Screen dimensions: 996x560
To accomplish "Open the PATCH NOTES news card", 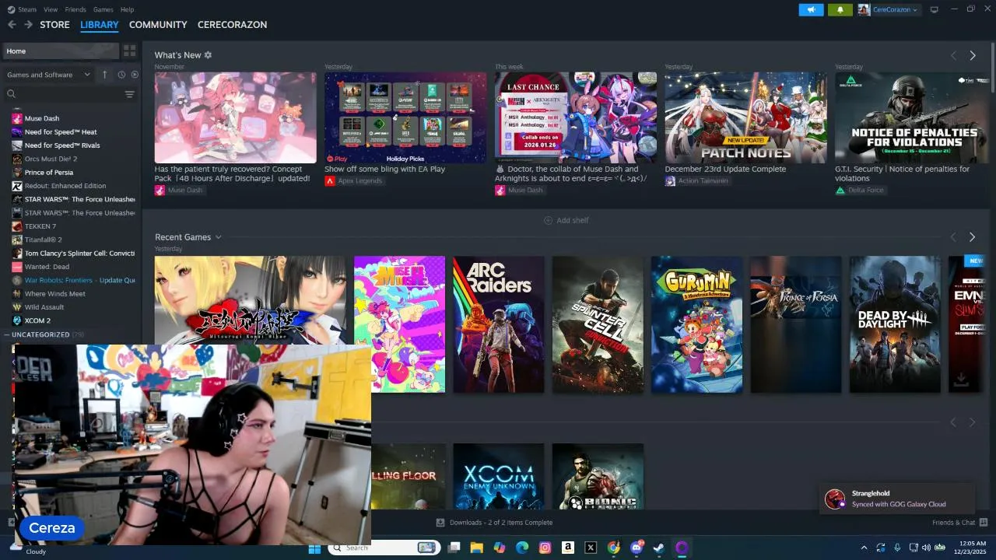I will click(x=745, y=117).
